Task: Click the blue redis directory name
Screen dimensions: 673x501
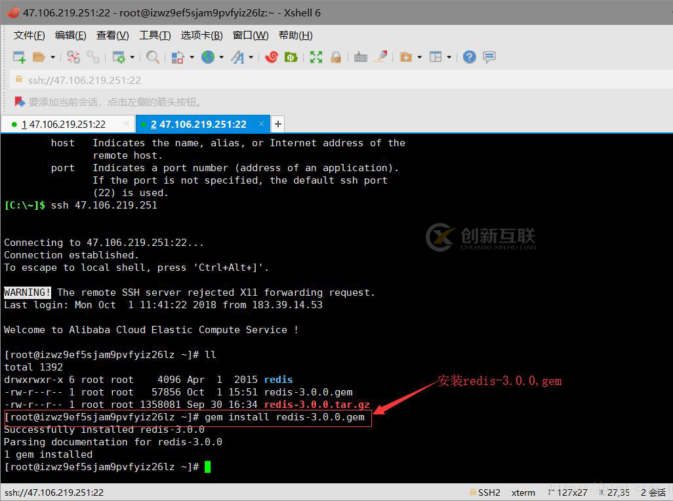Action: [x=279, y=380]
